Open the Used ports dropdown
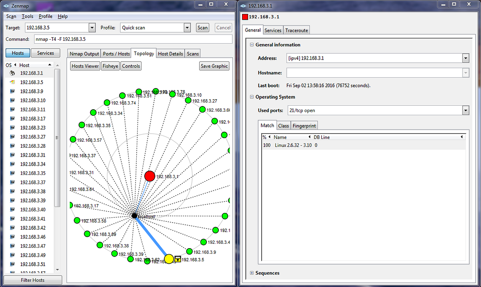 465,110
